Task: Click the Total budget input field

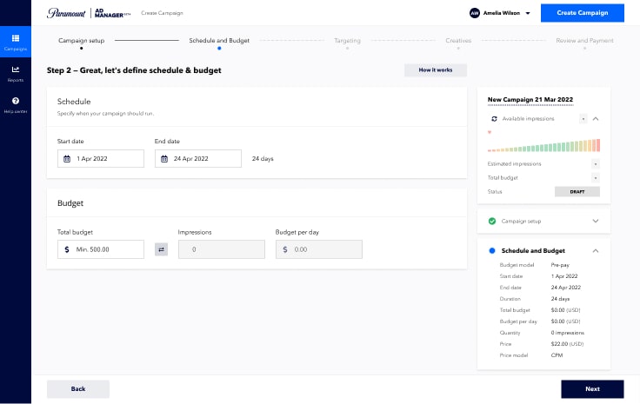Action: coord(101,249)
